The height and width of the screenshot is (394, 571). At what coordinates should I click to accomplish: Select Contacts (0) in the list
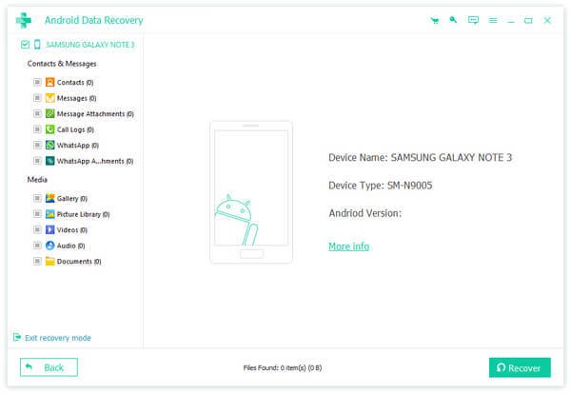(75, 82)
